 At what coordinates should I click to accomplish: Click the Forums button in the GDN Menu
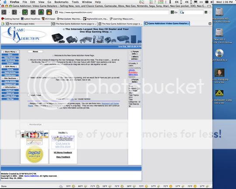click(x=10, y=70)
